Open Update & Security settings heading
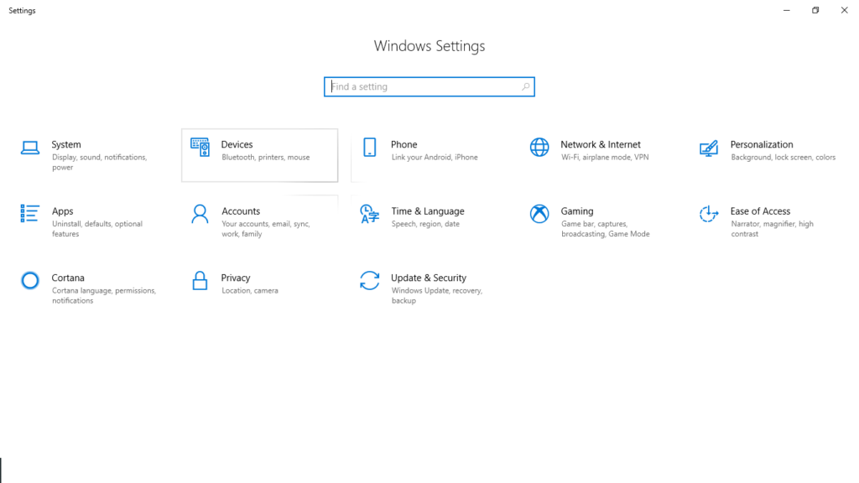The width and height of the screenshot is (859, 483). (429, 278)
